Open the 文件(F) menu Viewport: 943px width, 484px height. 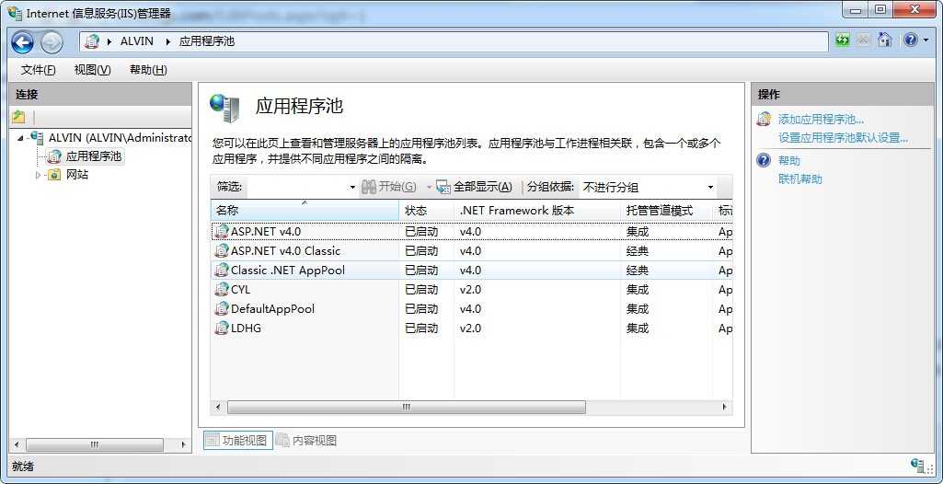click(39, 70)
